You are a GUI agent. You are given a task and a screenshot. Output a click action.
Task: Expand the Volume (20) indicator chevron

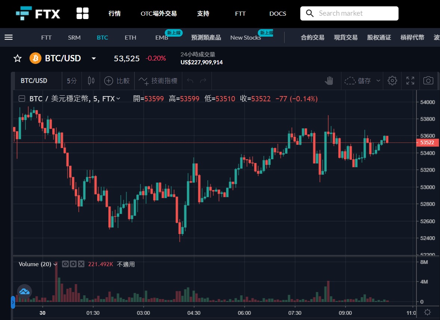pos(55,264)
